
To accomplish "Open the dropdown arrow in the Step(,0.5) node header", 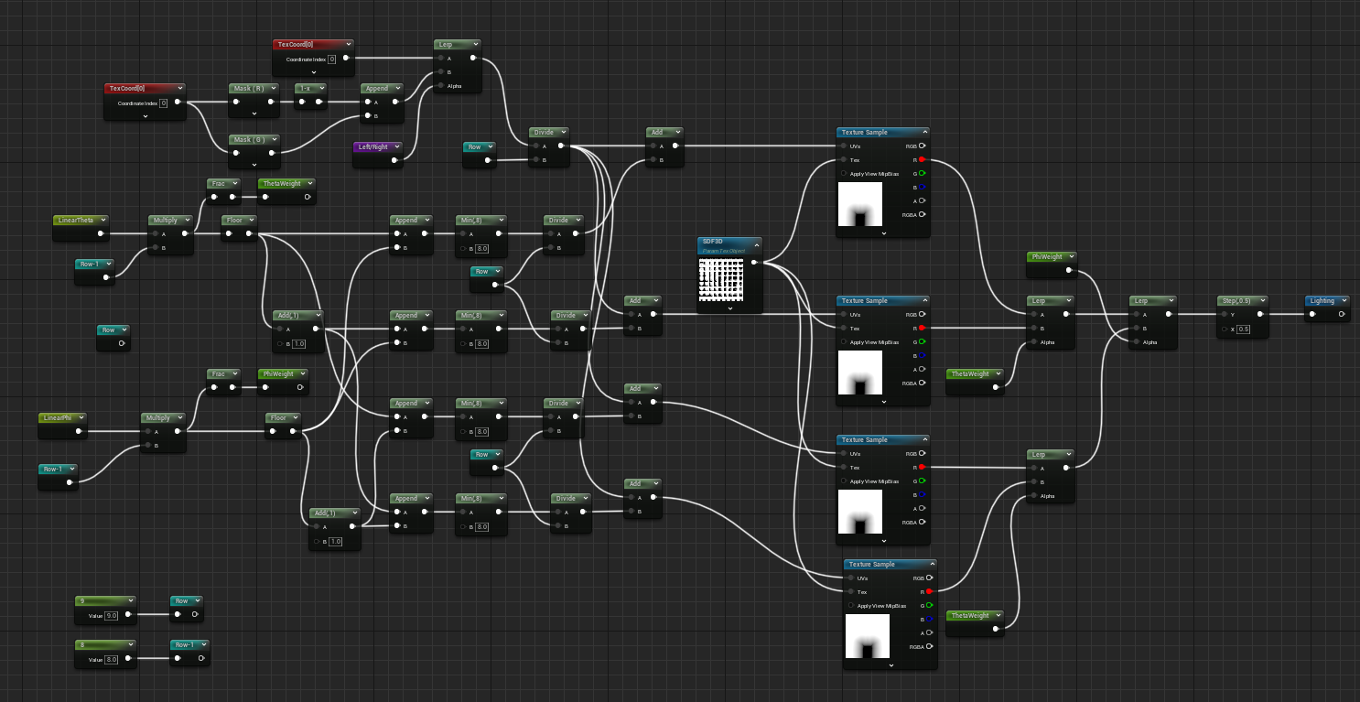I will (x=1263, y=300).
